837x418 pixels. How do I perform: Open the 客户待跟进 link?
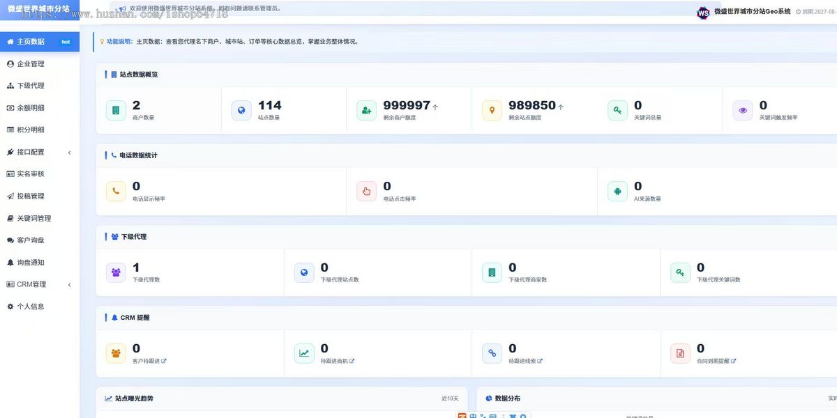click(x=149, y=361)
